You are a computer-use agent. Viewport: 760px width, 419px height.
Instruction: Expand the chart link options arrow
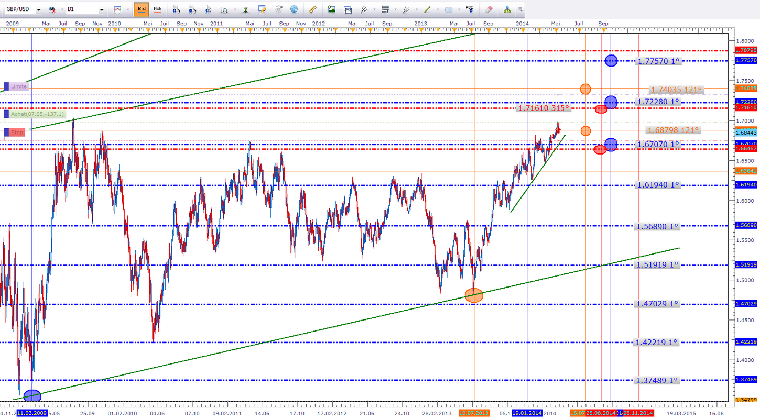tap(62, 9)
